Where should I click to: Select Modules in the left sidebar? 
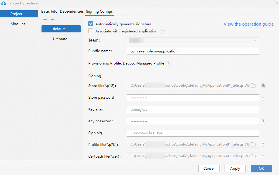coord(18,24)
